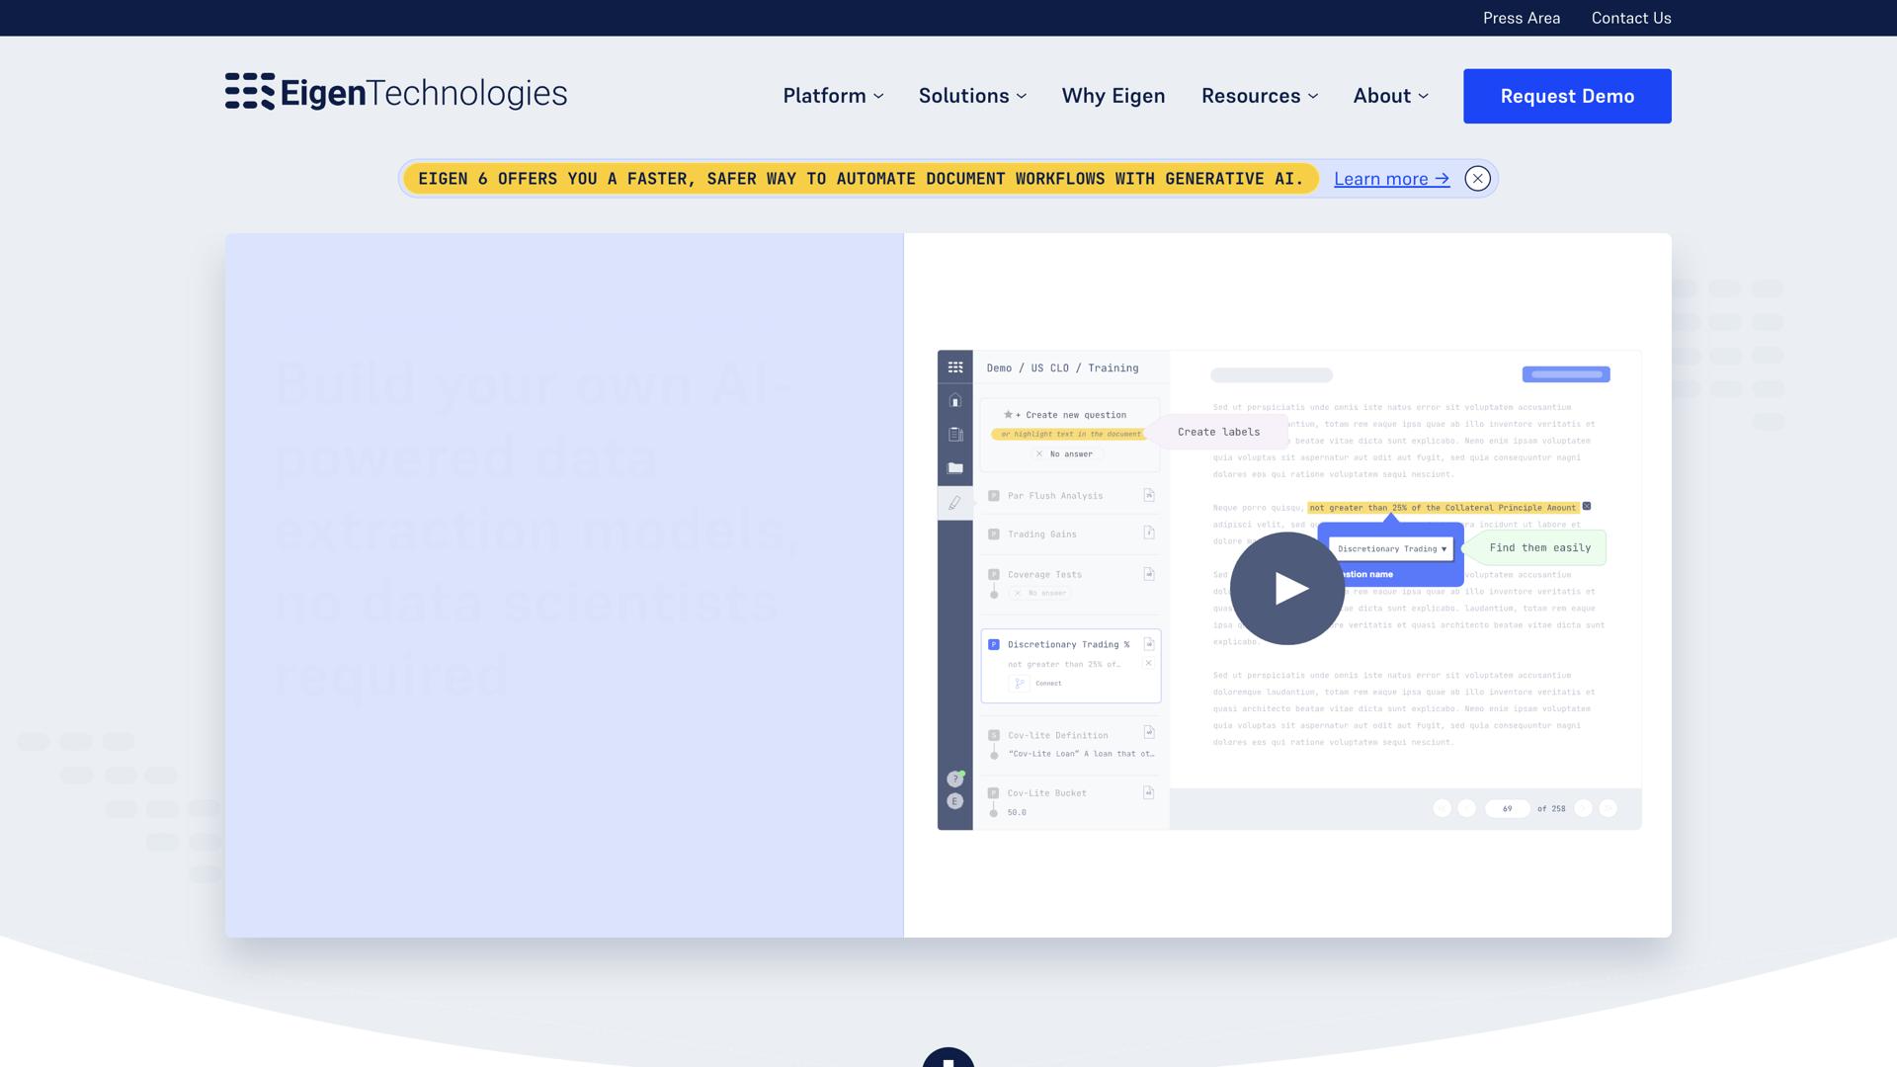1897x1067 pixels.
Task: Click the help question mark icon
Action: (954, 780)
